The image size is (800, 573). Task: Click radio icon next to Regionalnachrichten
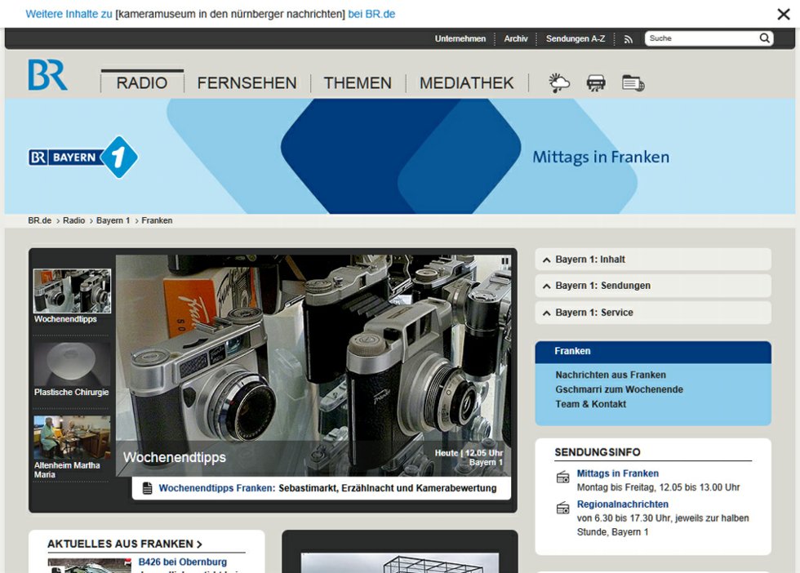(562, 509)
